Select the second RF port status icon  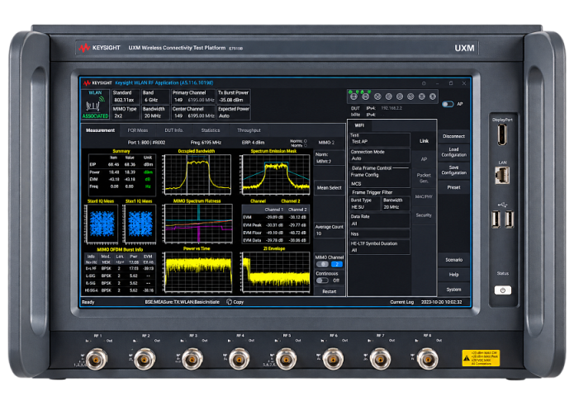coord(365,97)
